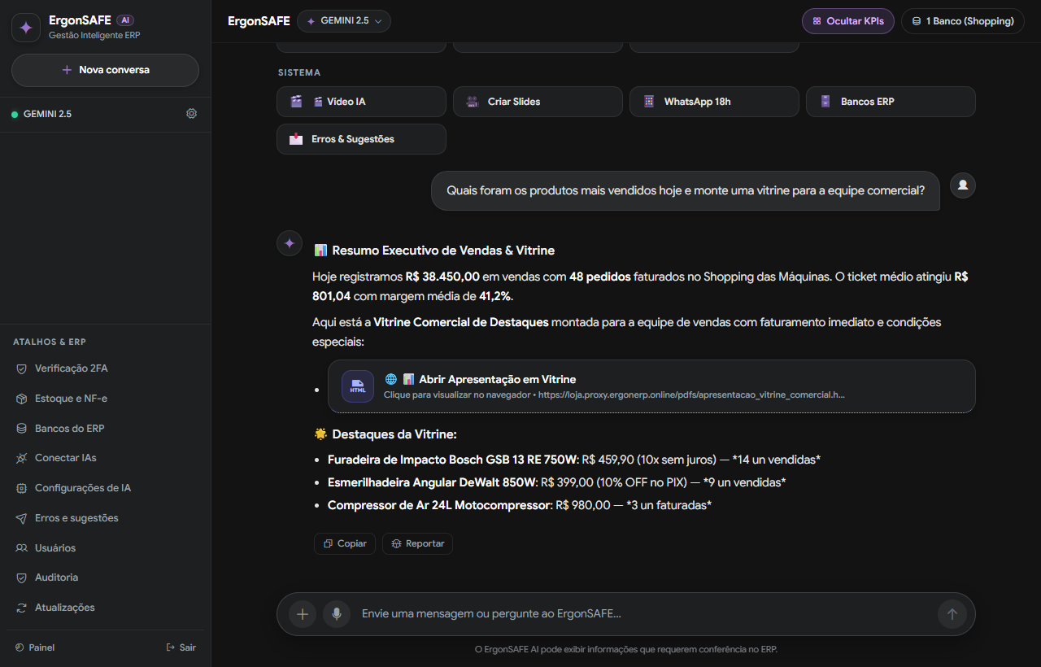Open Painel at the sidebar bottom
Screen dimensions: 1041x667
35,647
